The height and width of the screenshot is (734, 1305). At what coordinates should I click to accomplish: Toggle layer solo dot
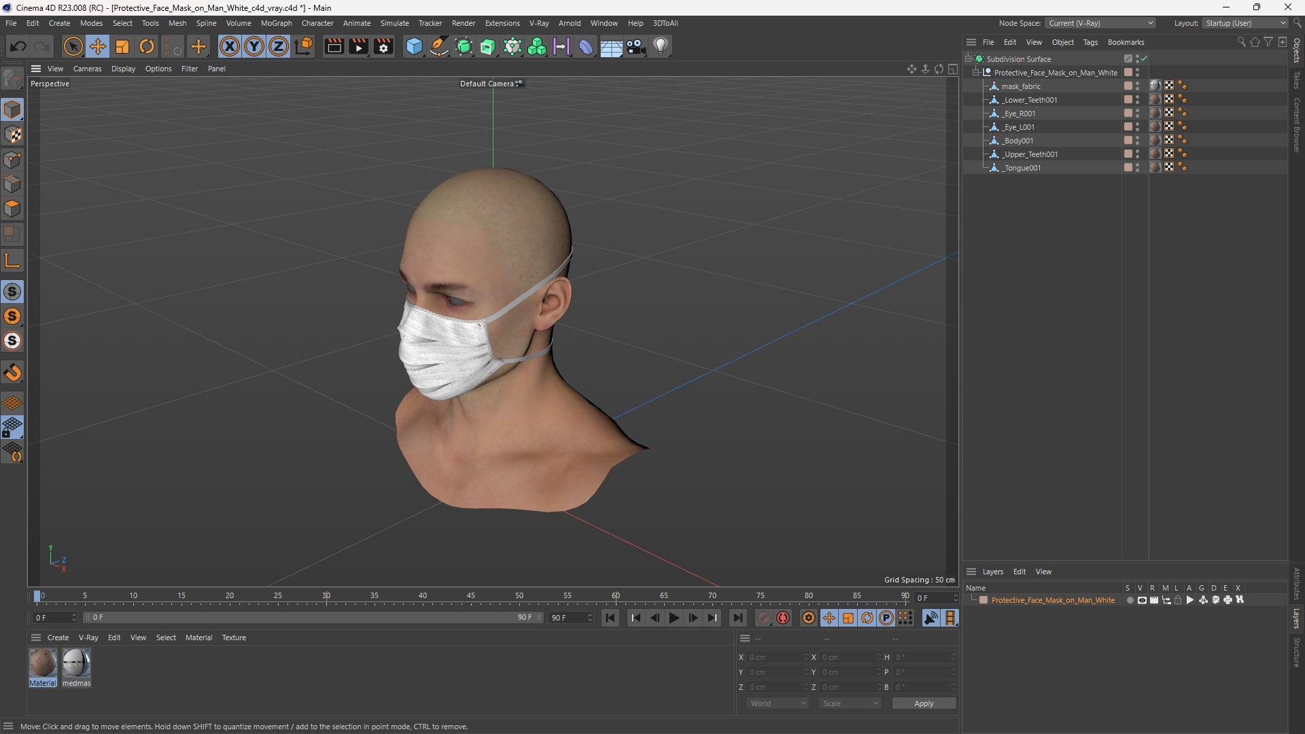pos(1130,600)
